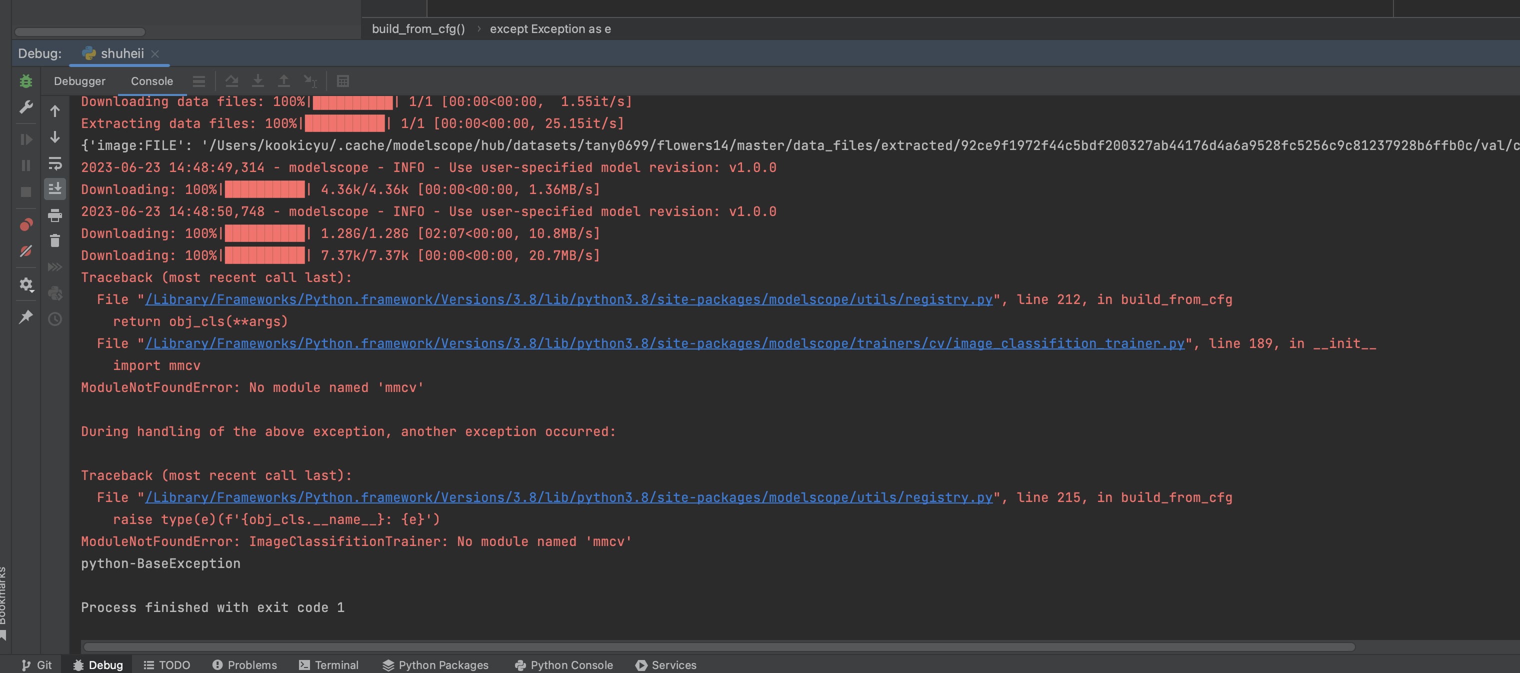Open debugger settings gear dropdown
Viewport: 1520px width, 673px height.
point(26,285)
